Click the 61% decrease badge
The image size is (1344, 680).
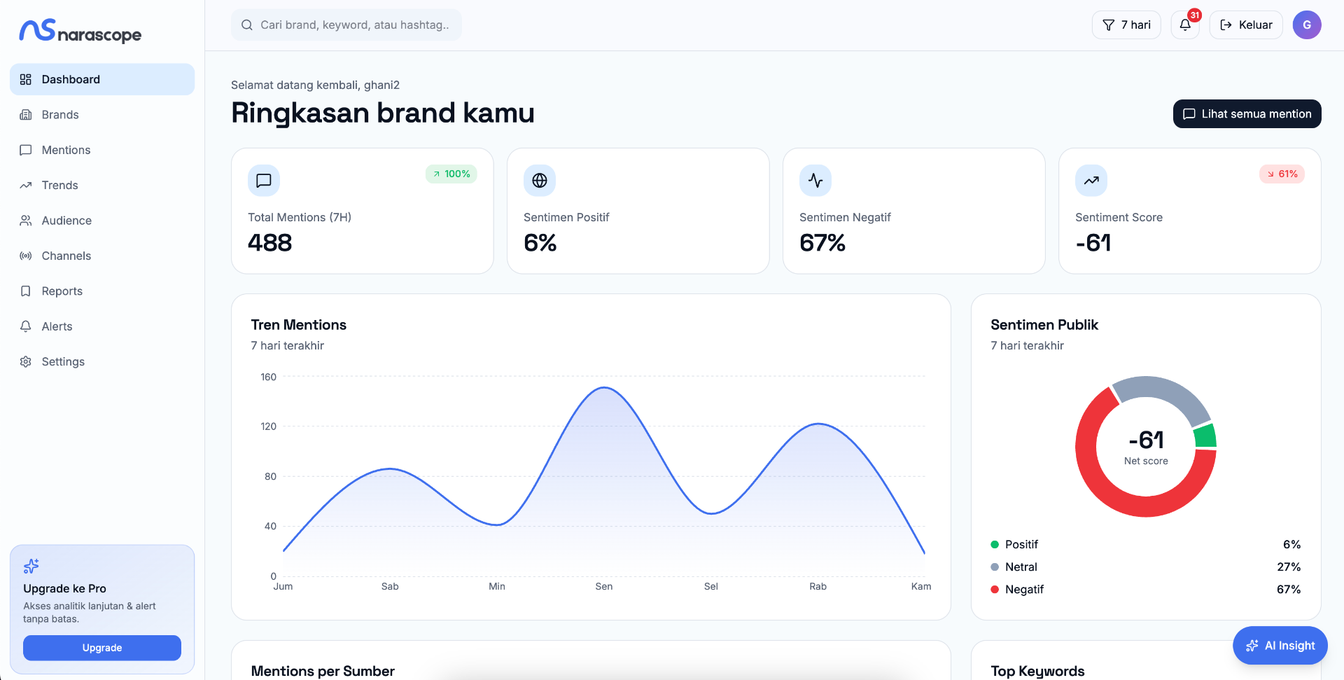click(x=1282, y=174)
